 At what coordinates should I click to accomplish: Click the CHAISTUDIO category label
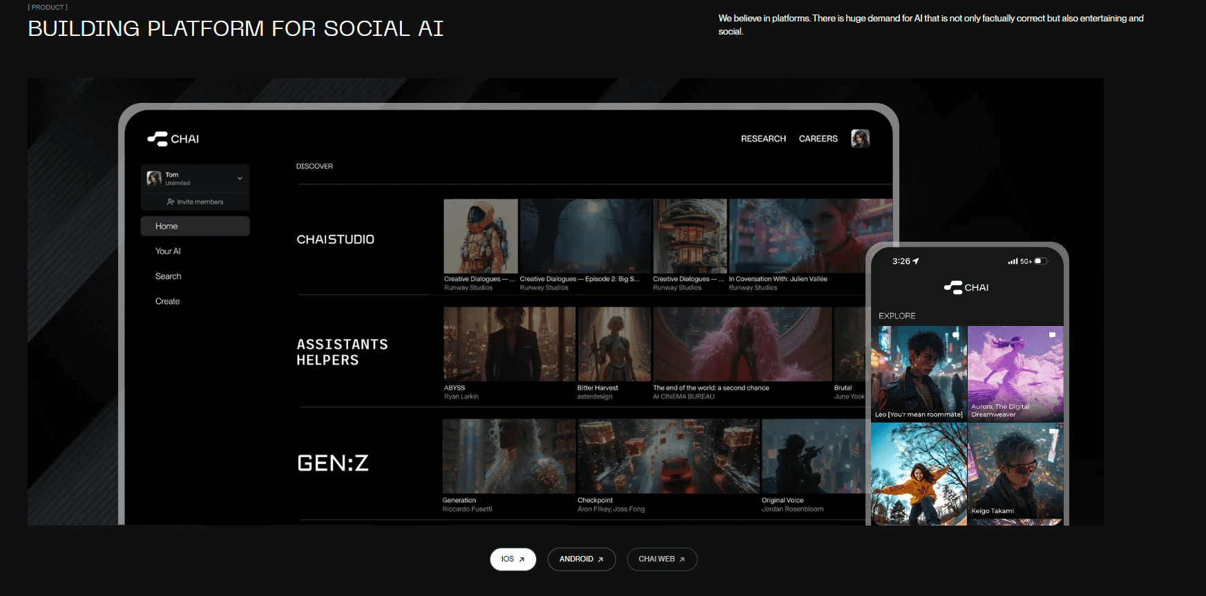pyautogui.click(x=336, y=240)
